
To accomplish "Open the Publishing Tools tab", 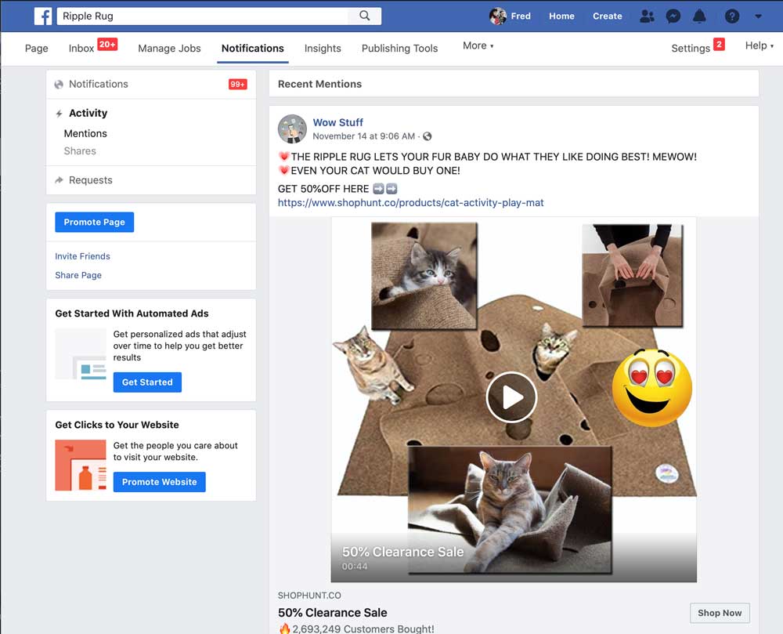I will tap(399, 48).
